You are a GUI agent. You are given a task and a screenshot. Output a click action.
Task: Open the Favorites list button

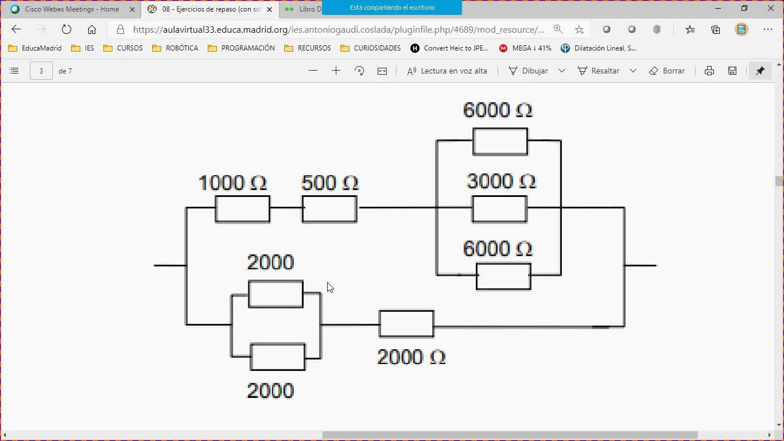(x=690, y=29)
